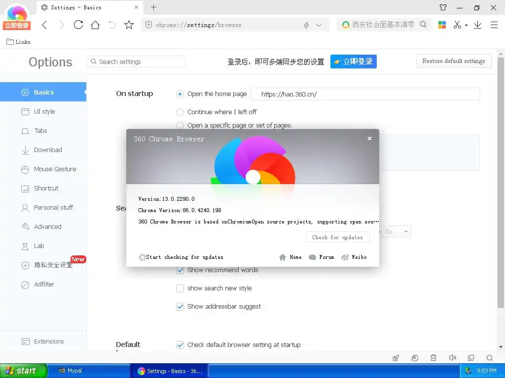Open Adfilter settings section

[43, 284]
